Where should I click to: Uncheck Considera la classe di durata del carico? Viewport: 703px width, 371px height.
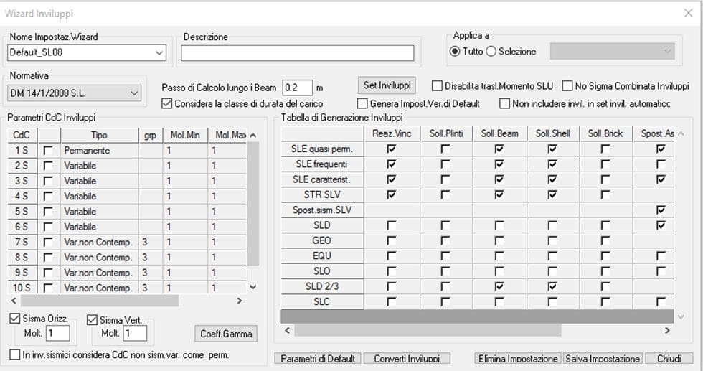(169, 104)
